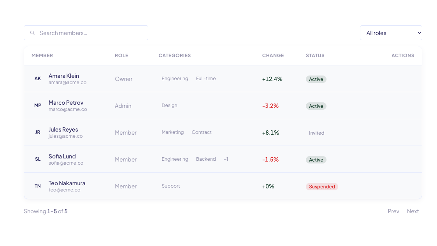The image size is (437, 246).
Task: Click the Admin role cell
Action: (x=123, y=106)
